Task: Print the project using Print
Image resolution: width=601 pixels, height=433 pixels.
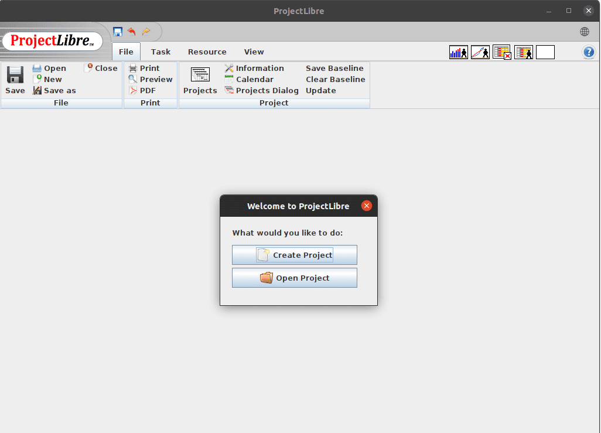Action: 144,69
